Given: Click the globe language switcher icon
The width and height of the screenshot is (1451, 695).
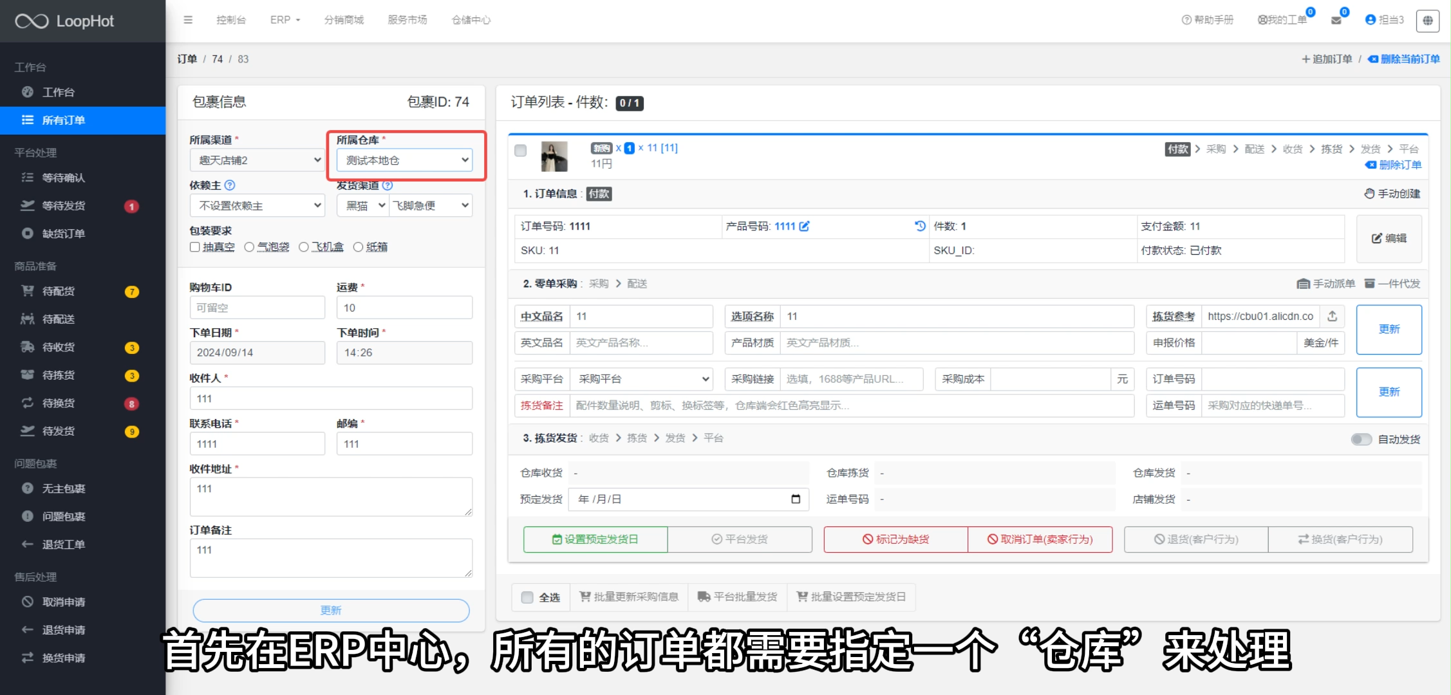Looking at the screenshot, I should coord(1428,20).
